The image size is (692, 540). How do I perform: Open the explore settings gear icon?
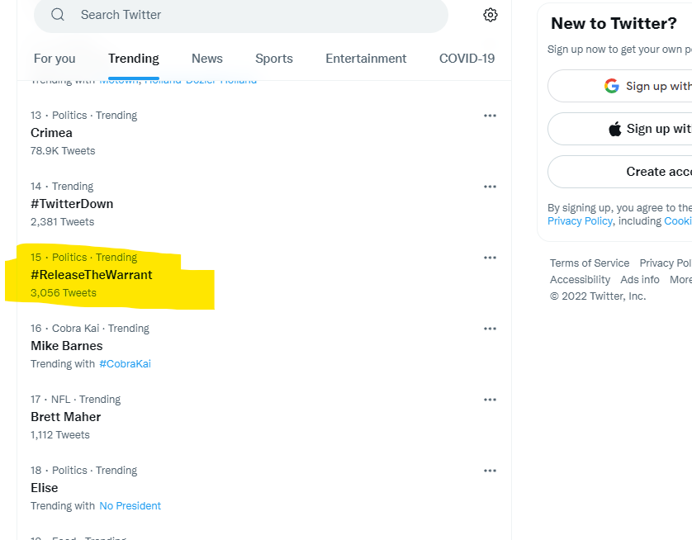pos(490,15)
